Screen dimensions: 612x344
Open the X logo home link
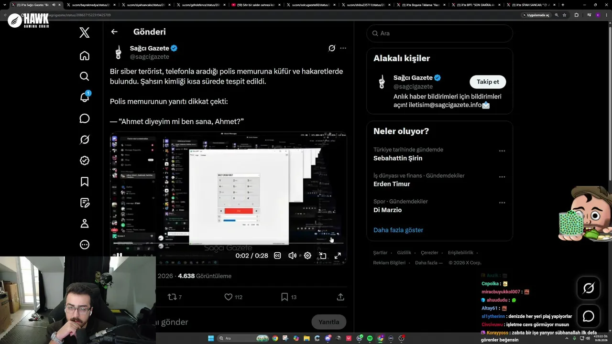(85, 32)
